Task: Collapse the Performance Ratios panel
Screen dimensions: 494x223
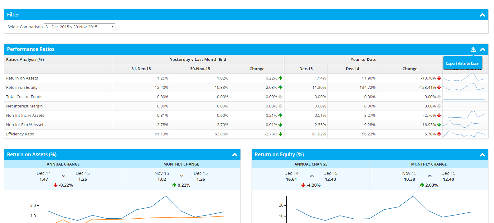Action: tap(482, 49)
